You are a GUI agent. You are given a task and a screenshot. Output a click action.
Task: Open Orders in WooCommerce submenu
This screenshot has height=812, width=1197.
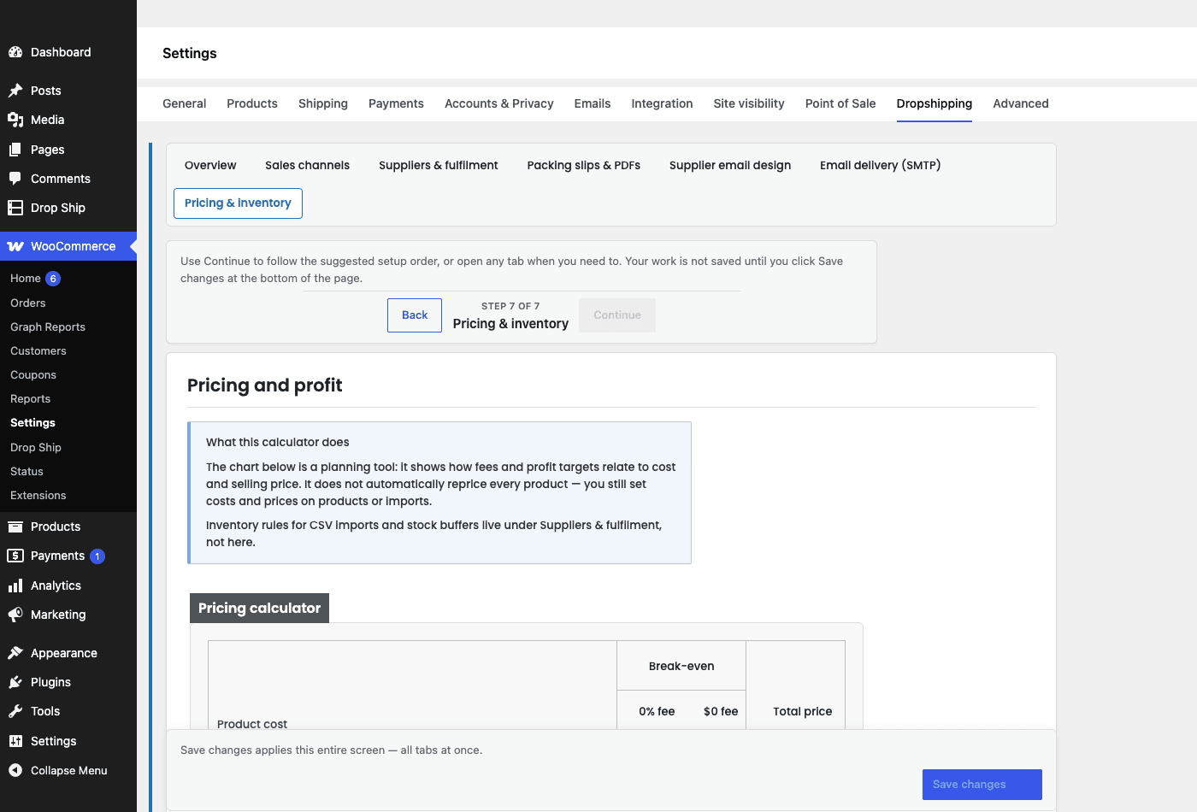(x=28, y=303)
